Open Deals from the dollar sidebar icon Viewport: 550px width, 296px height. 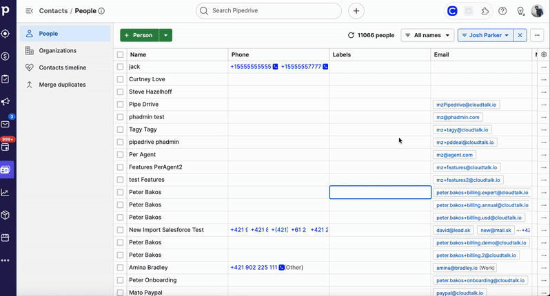coord(6,56)
